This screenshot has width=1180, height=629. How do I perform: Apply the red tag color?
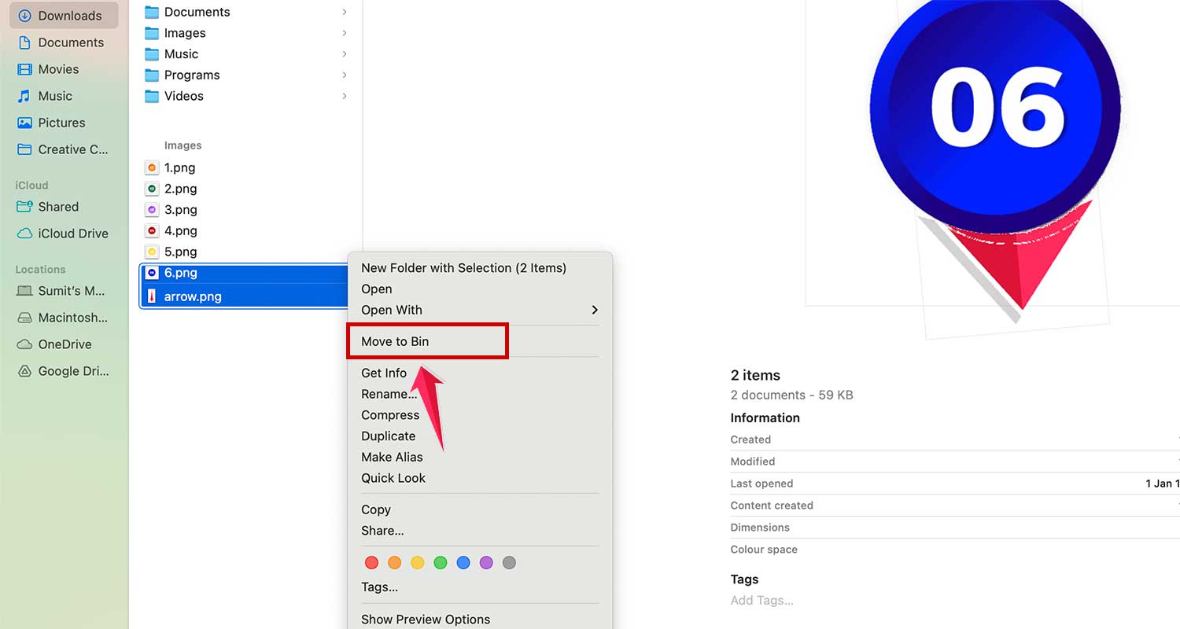coord(371,562)
